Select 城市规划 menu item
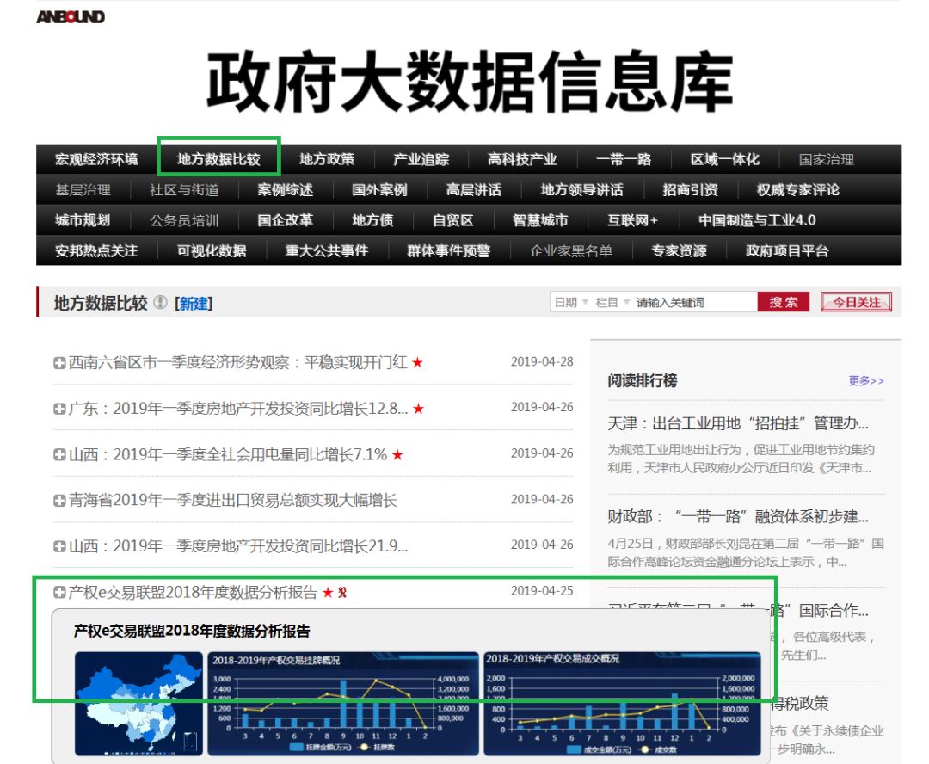Viewport: 929px width, 764px height. (83, 220)
